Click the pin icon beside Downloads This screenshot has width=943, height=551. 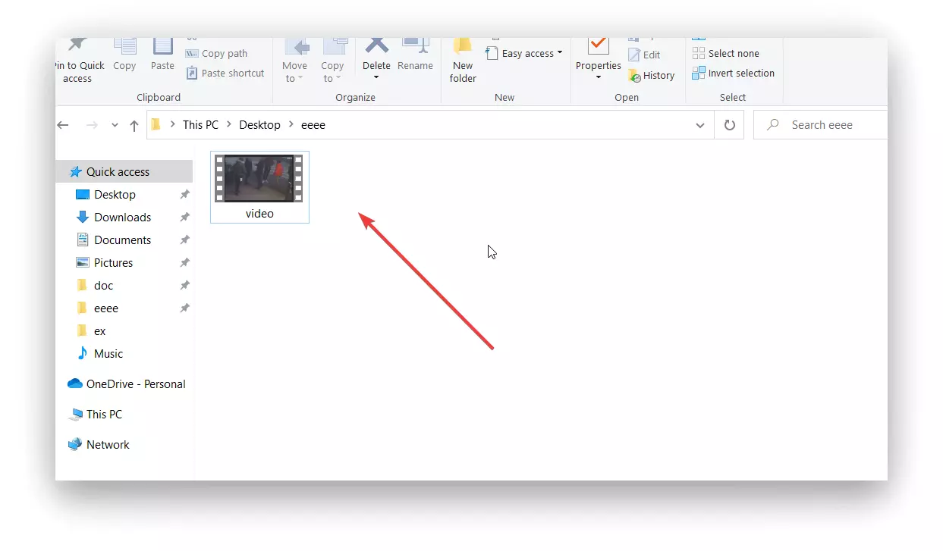[184, 218]
